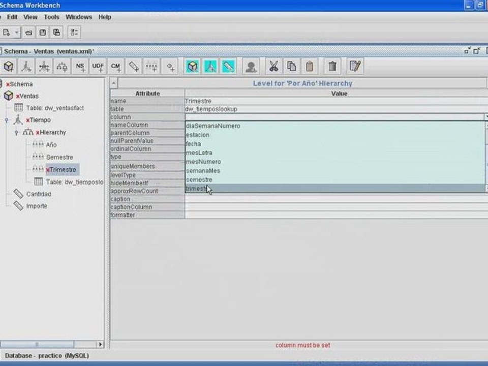Select the Año level in tree
Image resolution: width=488 pixels, height=366 pixels.
point(51,145)
